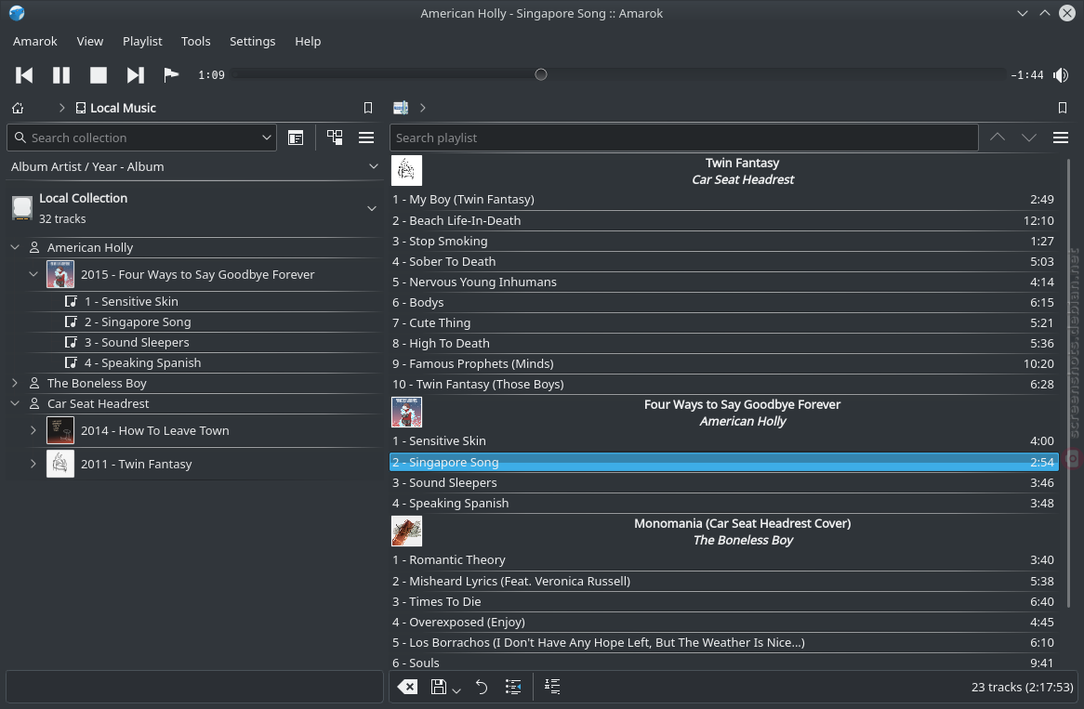Click the breadcrumb arrow before Local Music
Image resolution: width=1084 pixels, height=709 pixels.
pyautogui.click(x=61, y=108)
